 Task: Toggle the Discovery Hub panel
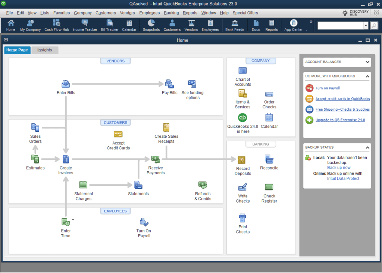[354, 12]
